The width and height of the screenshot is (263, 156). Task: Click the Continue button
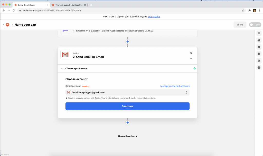point(127,106)
